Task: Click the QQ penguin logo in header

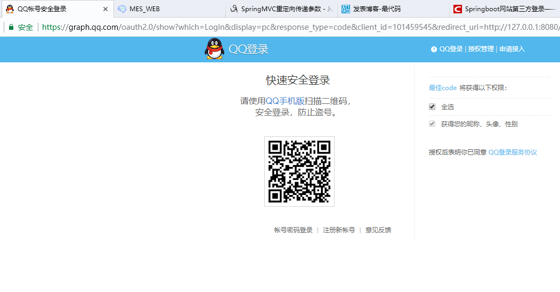Action: point(214,48)
